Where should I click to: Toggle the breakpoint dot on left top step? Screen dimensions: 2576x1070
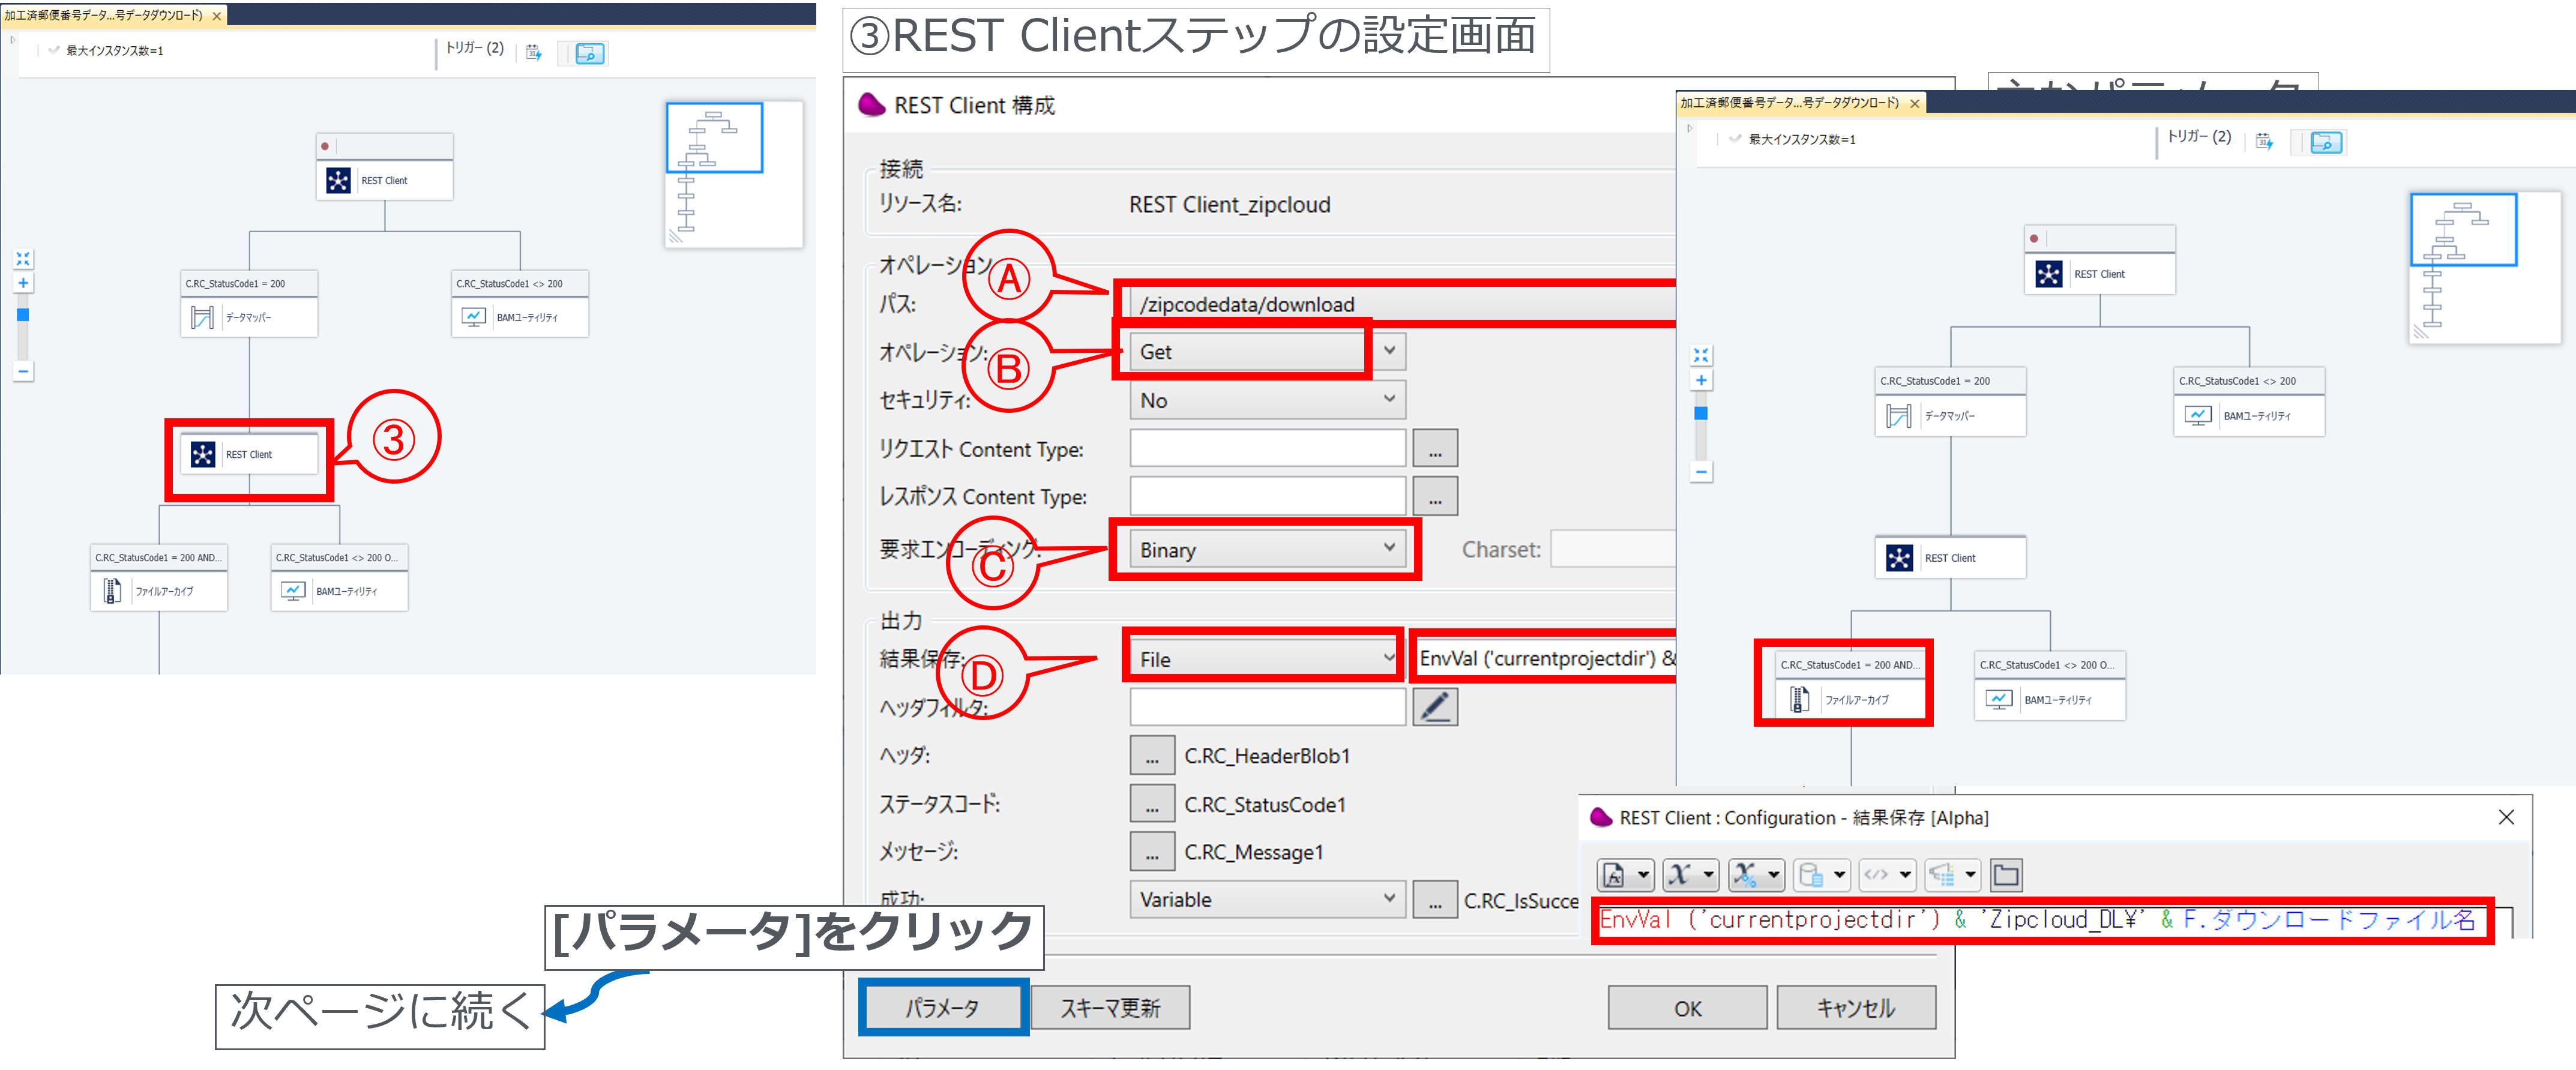point(325,146)
